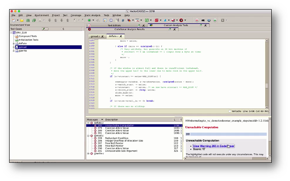Image resolution: width=290 pixels, height=181 pixels.
Task: Open the View Warning 265 in CodeSonar link
Action: 213,146
